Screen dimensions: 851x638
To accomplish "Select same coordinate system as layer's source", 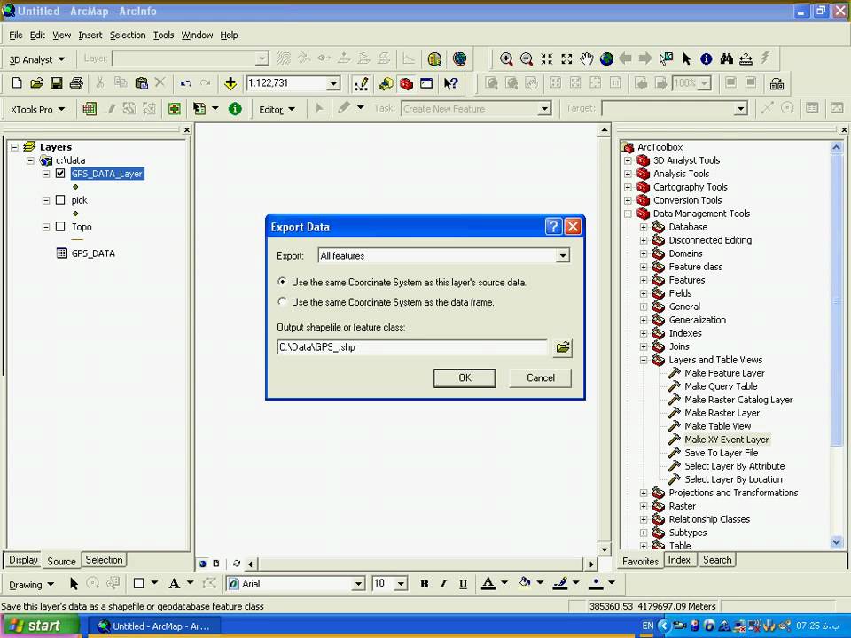I will (282, 282).
